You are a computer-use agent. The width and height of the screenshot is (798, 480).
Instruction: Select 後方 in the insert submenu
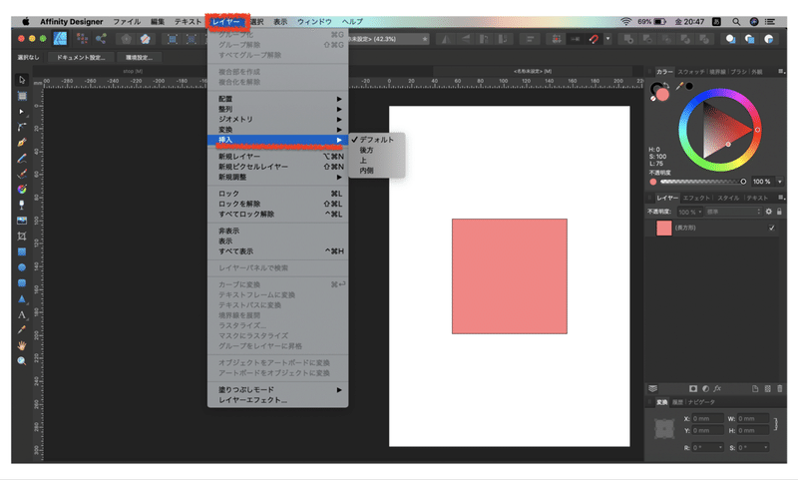pyautogui.click(x=377, y=150)
